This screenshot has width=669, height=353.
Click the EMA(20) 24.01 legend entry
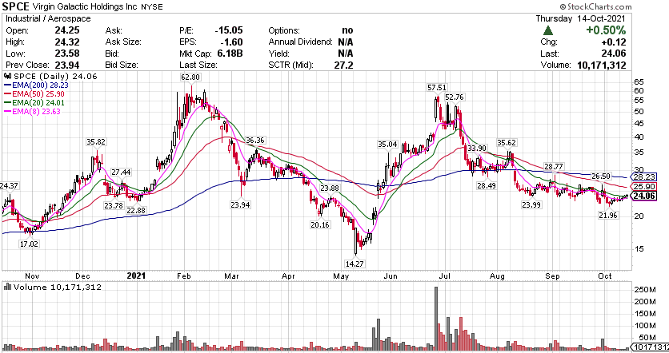pyautogui.click(x=34, y=102)
